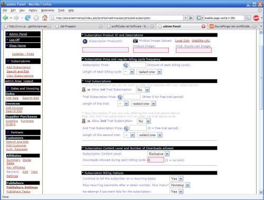This screenshot has width=264, height=200.
Task: Click the Prod. thumb-nail Image field
Action: (x=194, y=50)
